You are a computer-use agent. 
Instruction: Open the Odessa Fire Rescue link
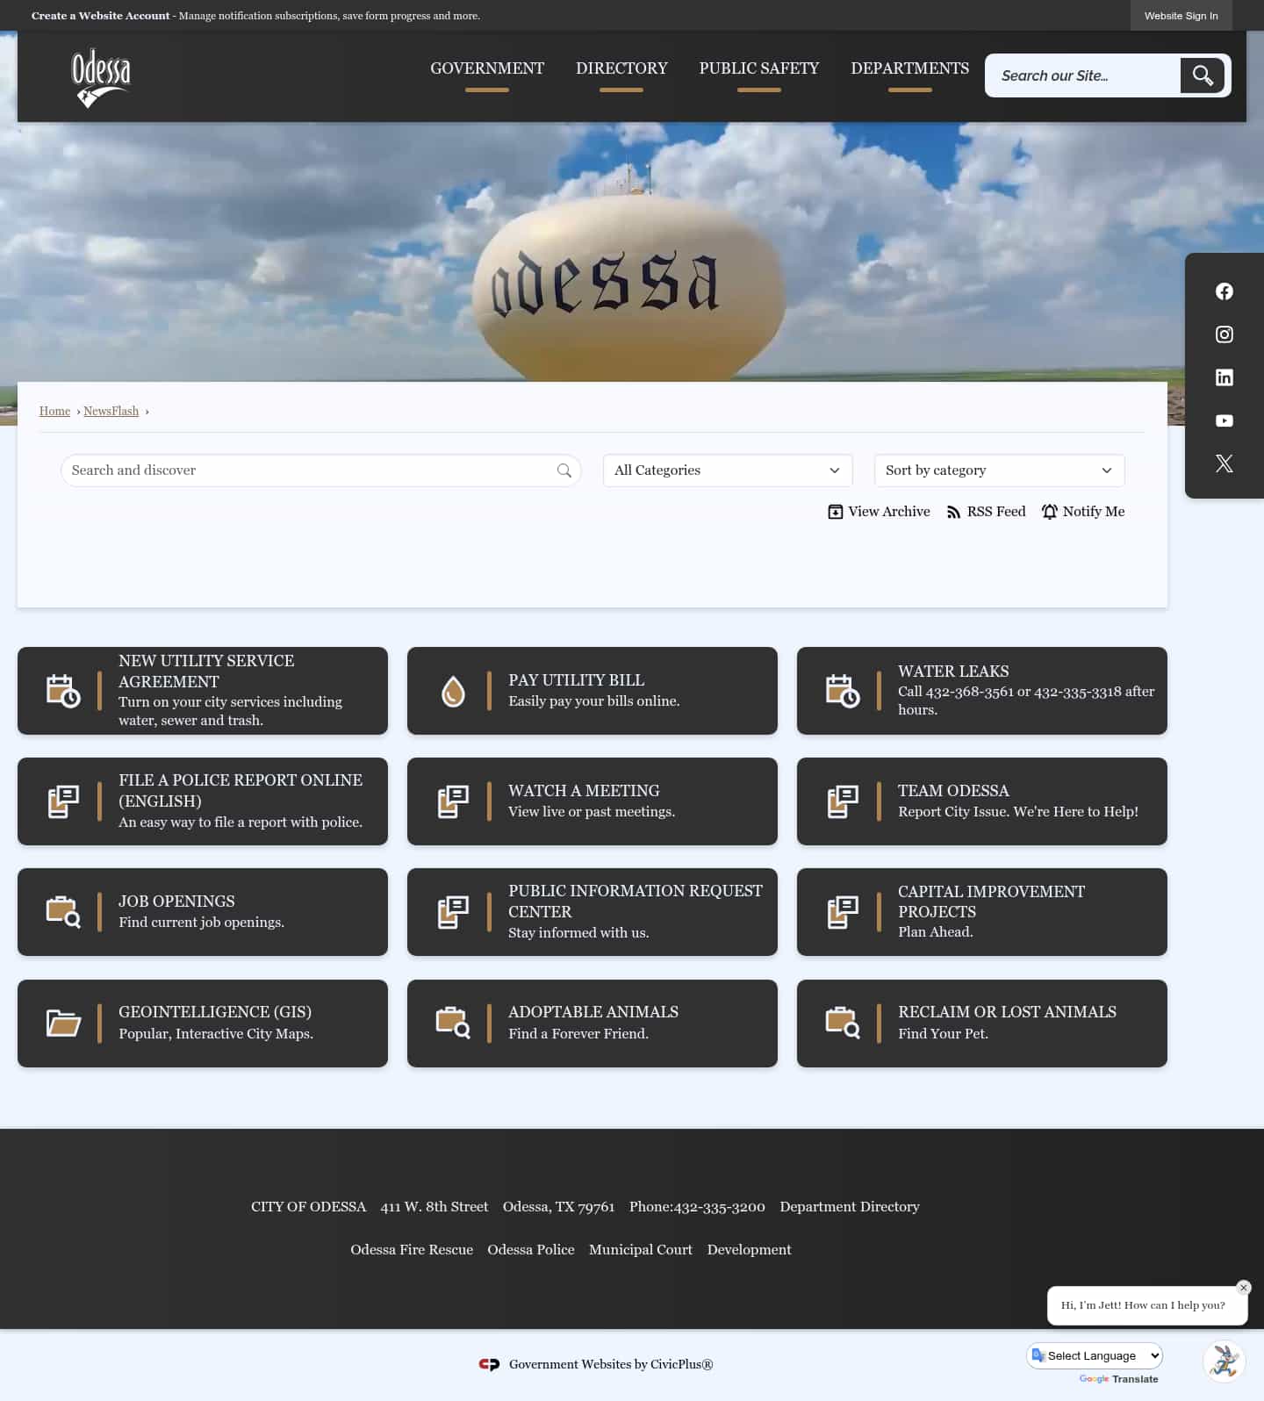point(412,1250)
